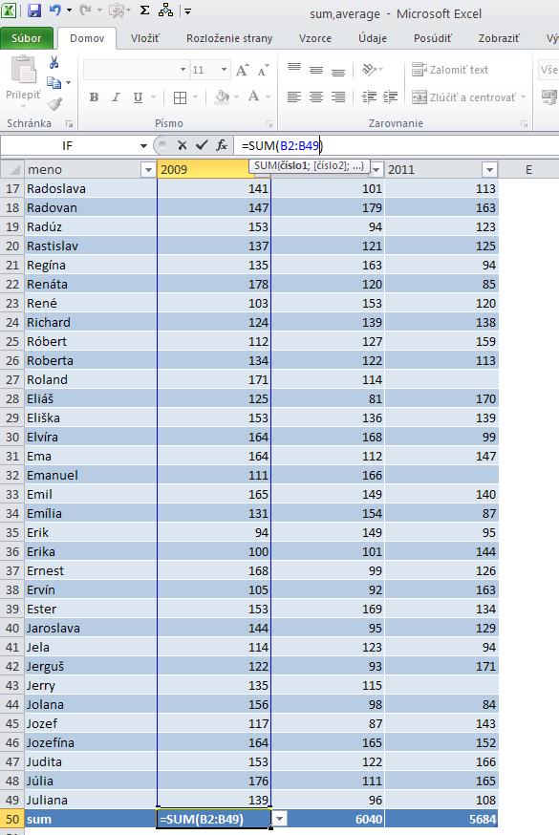Screen dimensions: 559x835
Task: Cut selection with the scissors icon
Action: 54,62
